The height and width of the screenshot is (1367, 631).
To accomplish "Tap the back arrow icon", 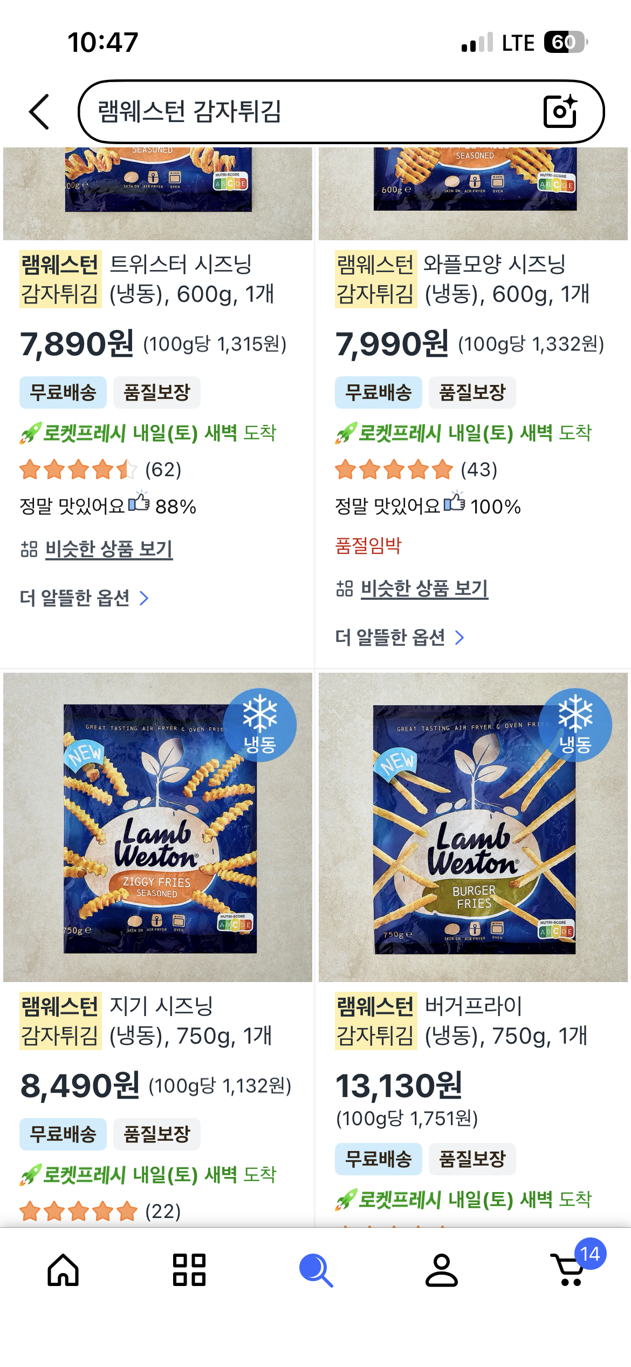I will (39, 112).
